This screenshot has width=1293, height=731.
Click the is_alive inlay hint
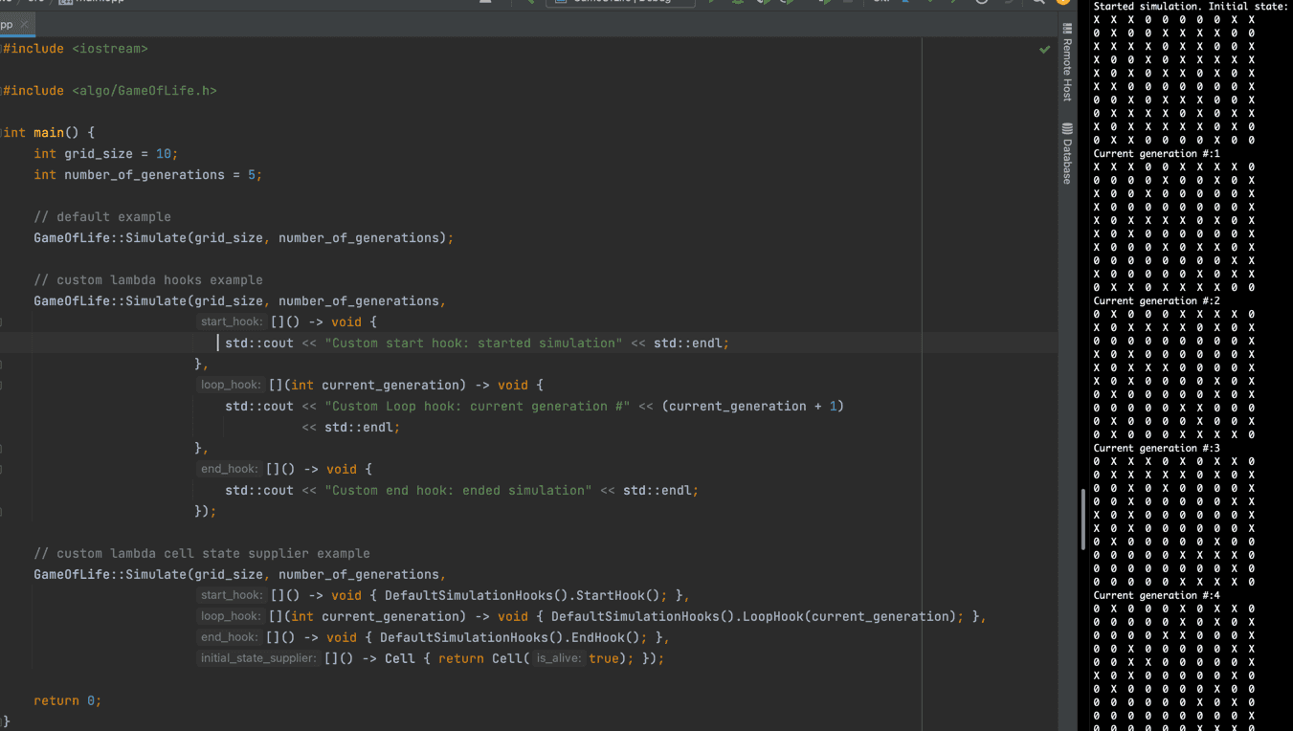(559, 658)
